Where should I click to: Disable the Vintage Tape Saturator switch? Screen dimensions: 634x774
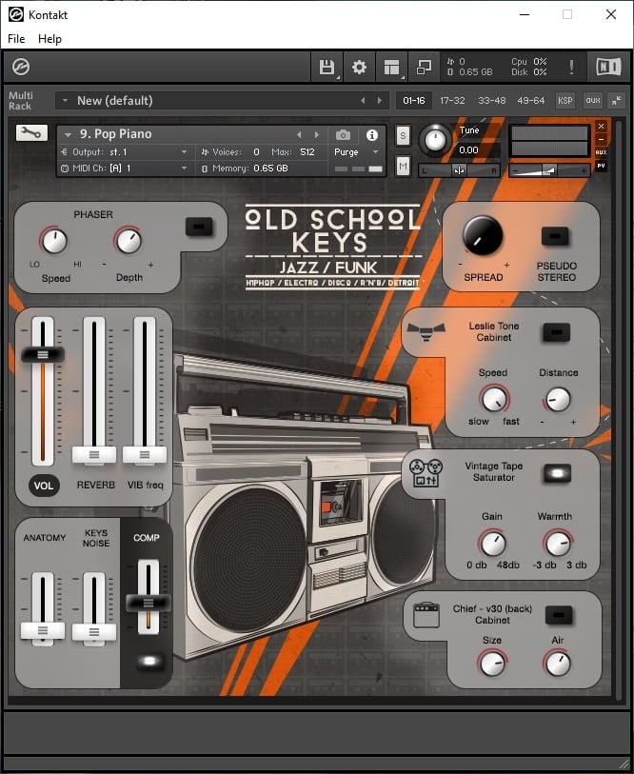[x=558, y=473]
